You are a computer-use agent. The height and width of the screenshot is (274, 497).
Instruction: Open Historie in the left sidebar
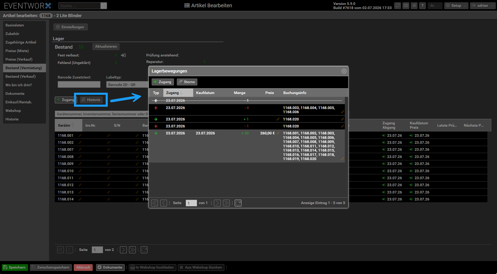click(x=24, y=119)
